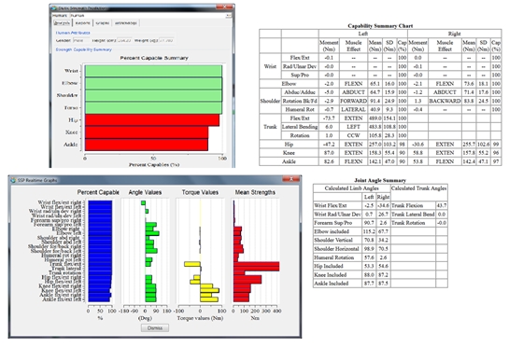Click the 'Ankle flx/ext left' graph label
The image size is (509, 347).
(x=62, y=299)
